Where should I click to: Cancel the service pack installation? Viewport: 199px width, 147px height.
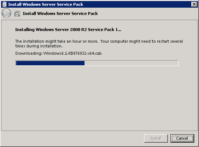(182, 138)
